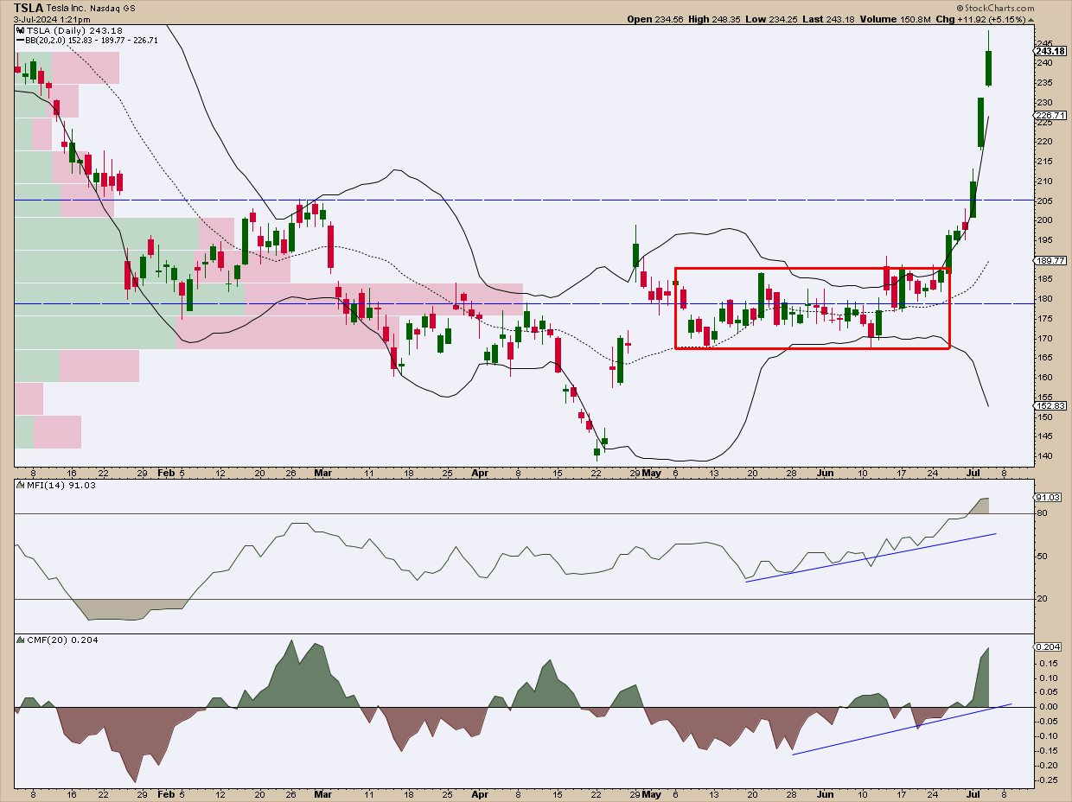Click the 91.03 MFI value tag
The height and width of the screenshot is (802, 1072).
pyautogui.click(x=1048, y=498)
